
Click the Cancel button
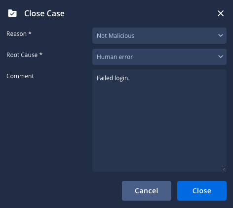(147, 191)
